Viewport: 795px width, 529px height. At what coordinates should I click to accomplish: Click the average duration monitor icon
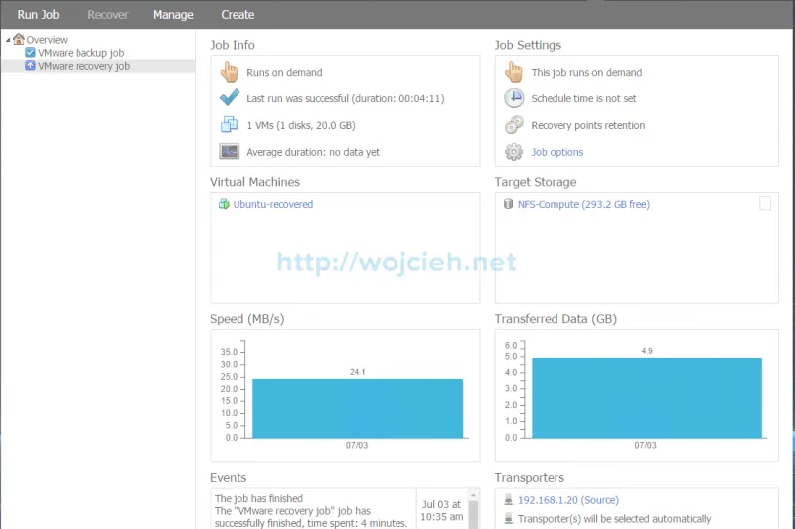[230, 152]
